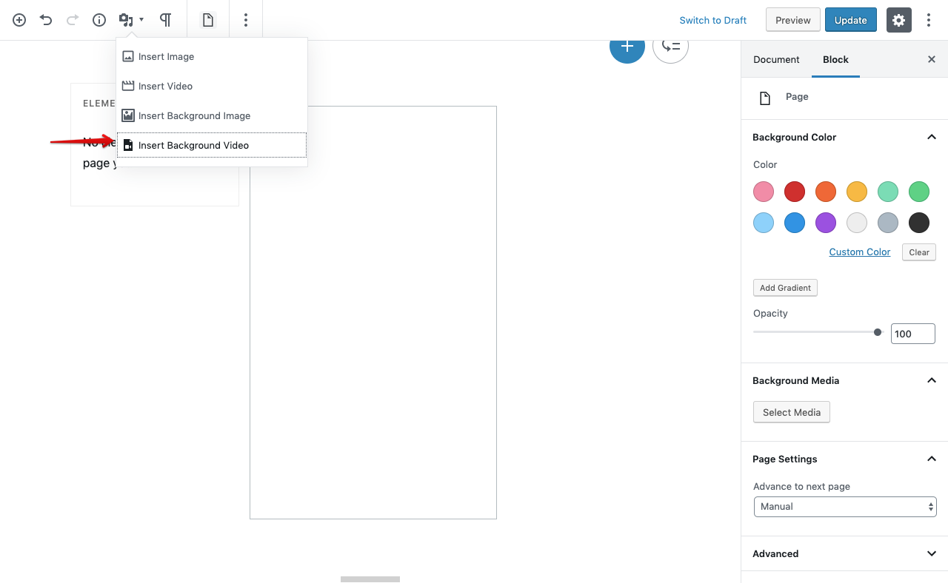Image resolution: width=948 pixels, height=583 pixels.
Task: Toggle the media dropdown arrow
Action: point(141,20)
